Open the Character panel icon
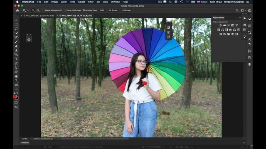Screen dimensions: 266x149 [x=249, y=39]
